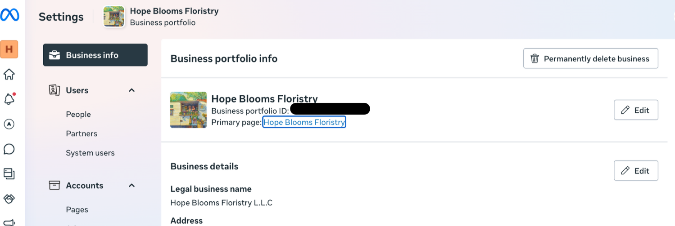Select Business info in settings menu
The width and height of the screenshot is (675, 226).
coord(95,55)
